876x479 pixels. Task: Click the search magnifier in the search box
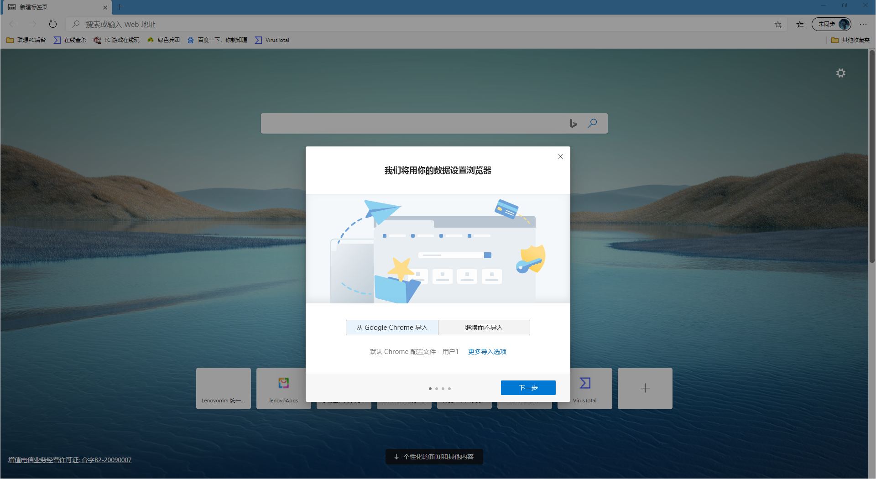[x=592, y=123]
